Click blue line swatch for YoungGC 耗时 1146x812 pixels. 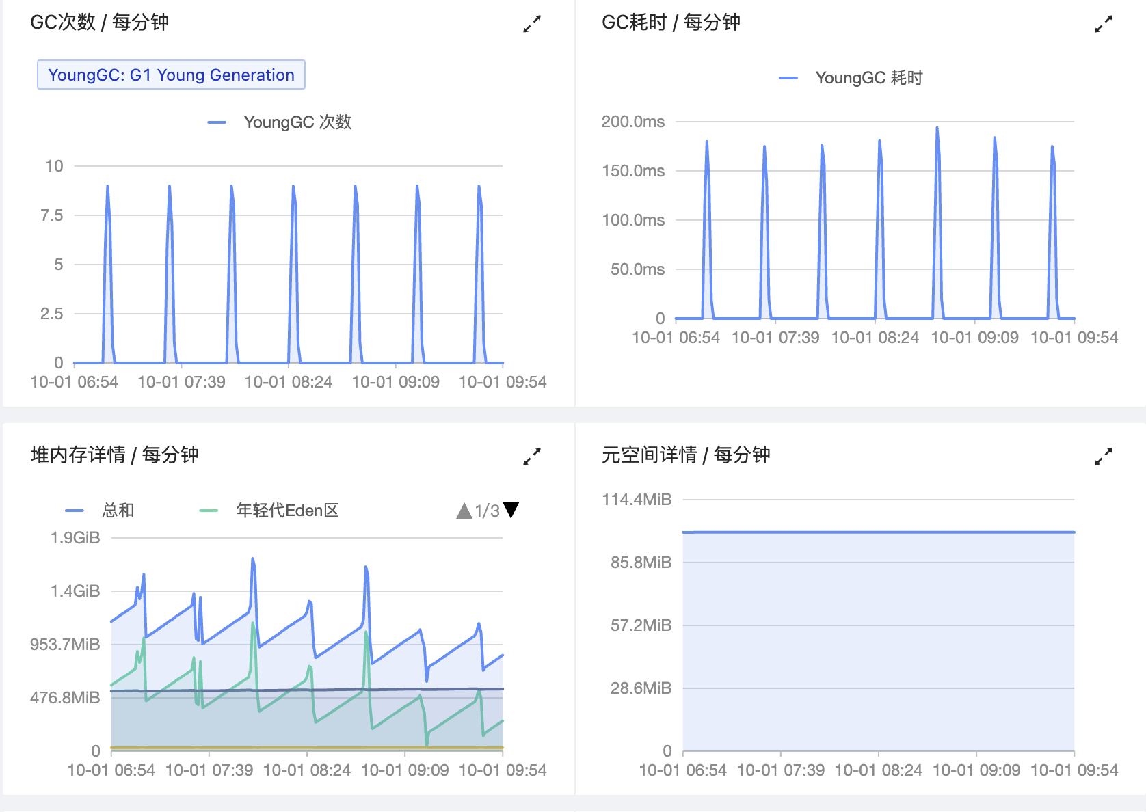(788, 78)
